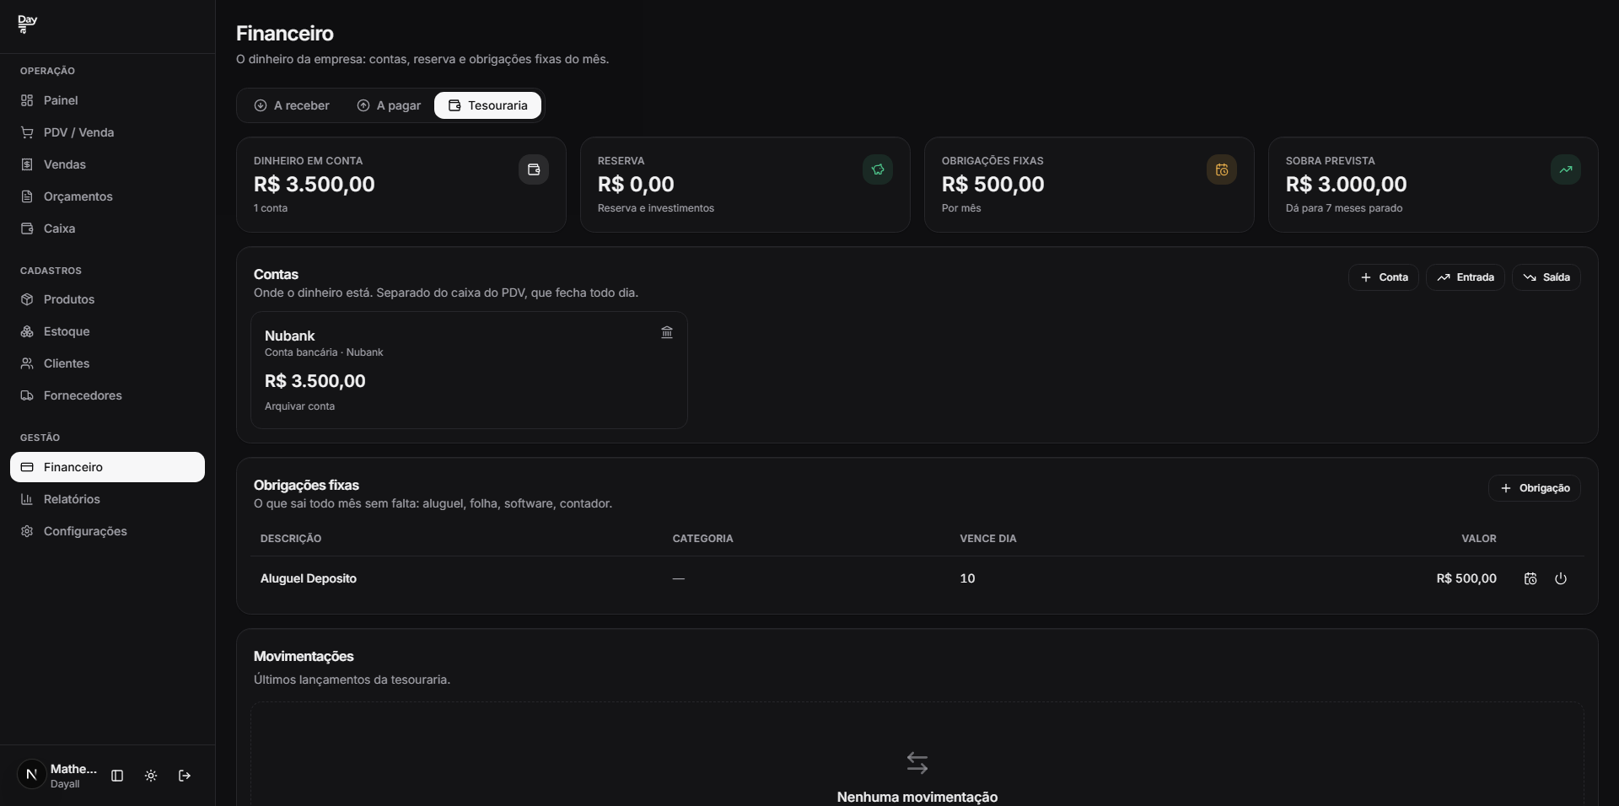This screenshot has height=806, width=1619.
Task: Click the Day logo in the sidebar
Action: pos(28,24)
